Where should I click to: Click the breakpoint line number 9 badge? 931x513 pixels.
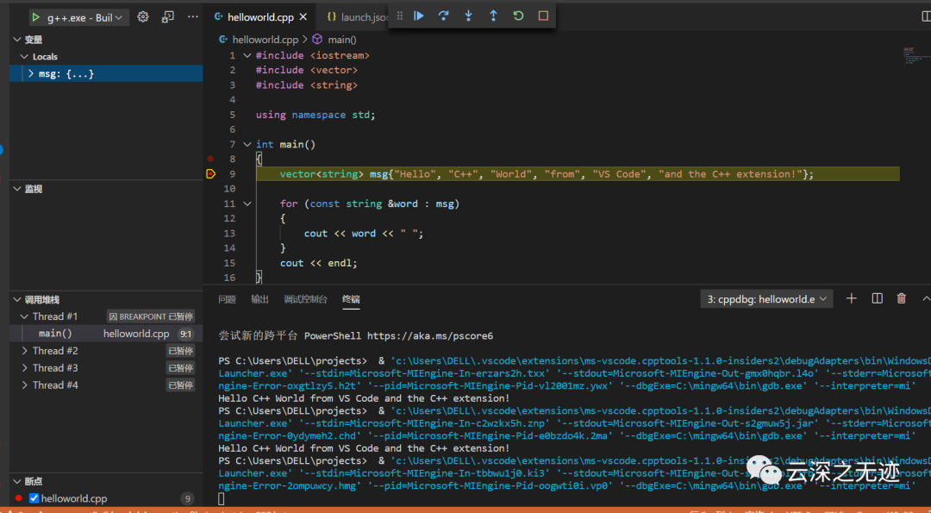click(188, 498)
